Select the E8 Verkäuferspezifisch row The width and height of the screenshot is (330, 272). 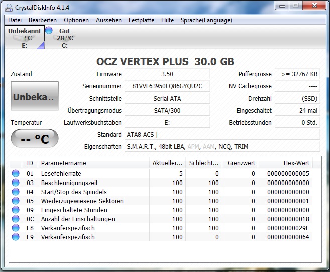(x=161, y=228)
